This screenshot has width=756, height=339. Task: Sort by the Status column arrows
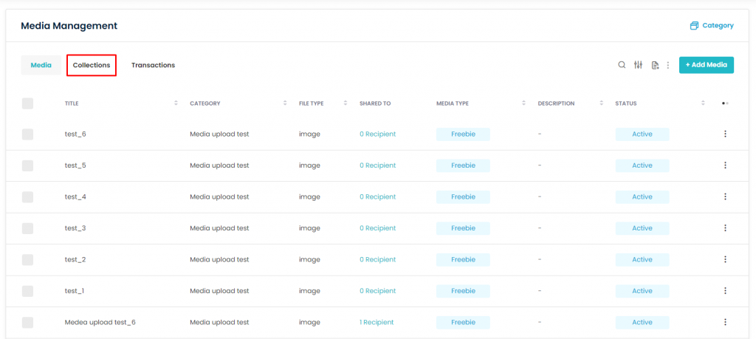click(x=703, y=103)
